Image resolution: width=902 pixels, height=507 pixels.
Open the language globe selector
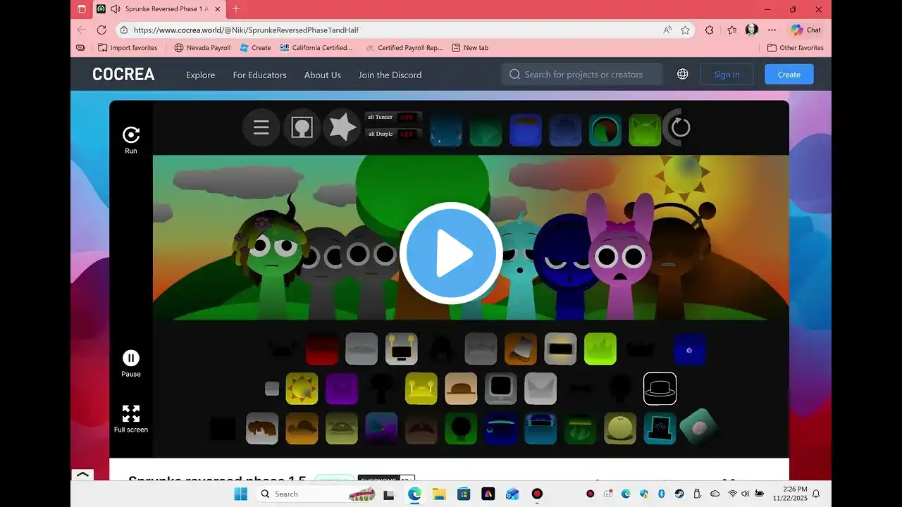pos(683,74)
